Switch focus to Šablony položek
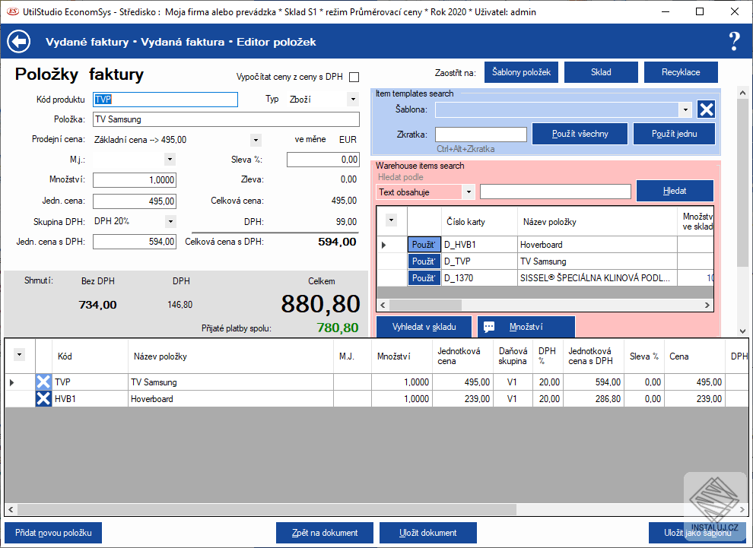The height and width of the screenshot is (548, 753). (x=521, y=72)
